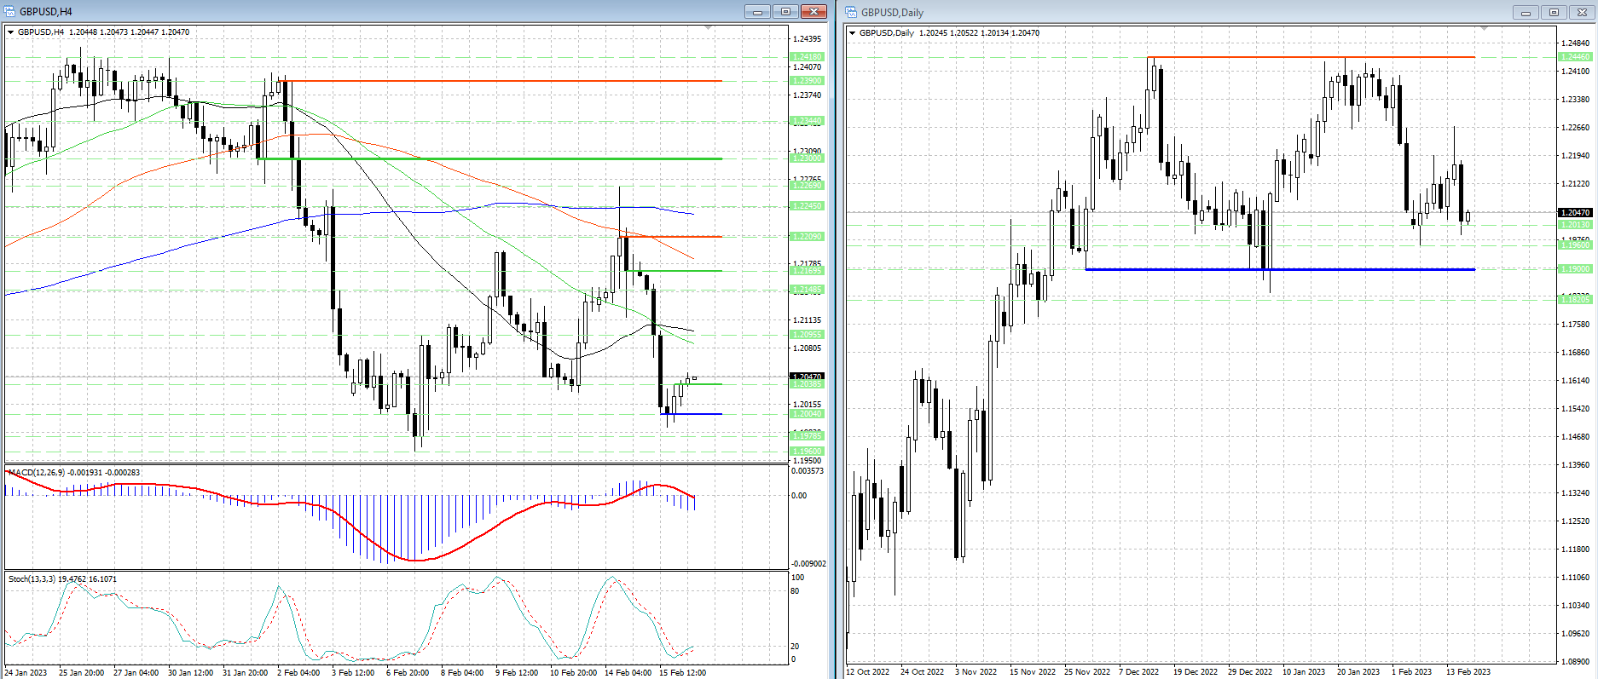
Task: Click the Stochastic scale level 80
Action: [x=796, y=591]
